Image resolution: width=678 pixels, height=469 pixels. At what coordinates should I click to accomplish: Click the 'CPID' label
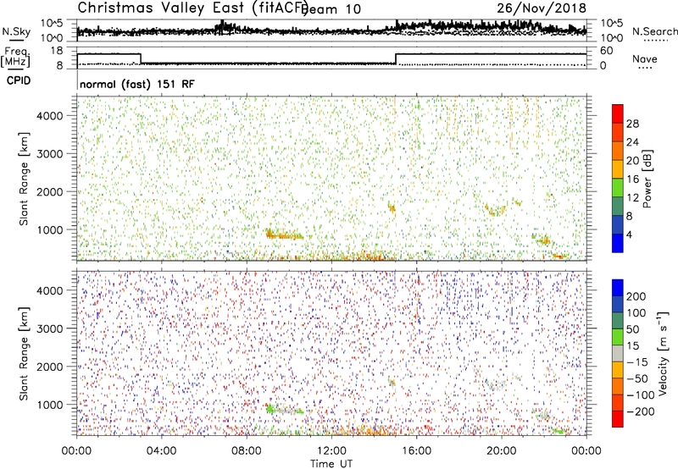click(x=19, y=80)
